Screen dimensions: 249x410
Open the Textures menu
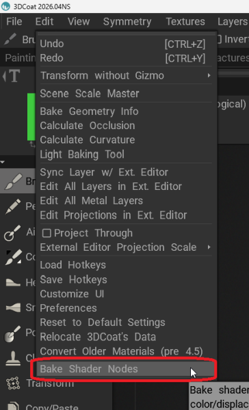(185, 22)
